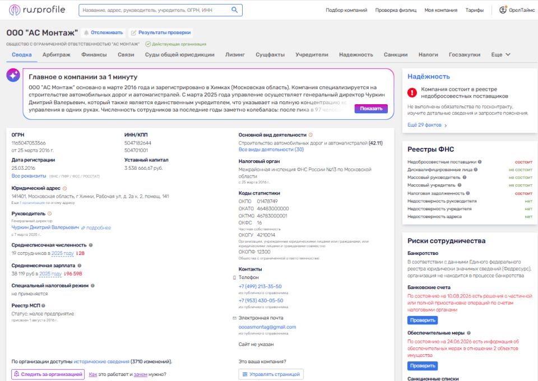Click 2025 году link under Среднесписочная численность
538x381 pixels.
click(62, 253)
